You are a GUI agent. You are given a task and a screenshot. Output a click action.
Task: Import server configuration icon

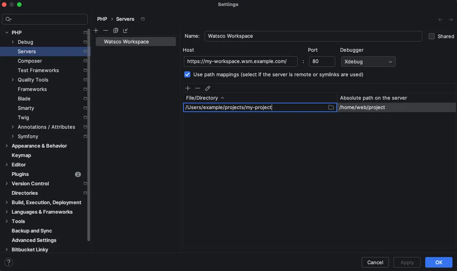click(x=126, y=30)
